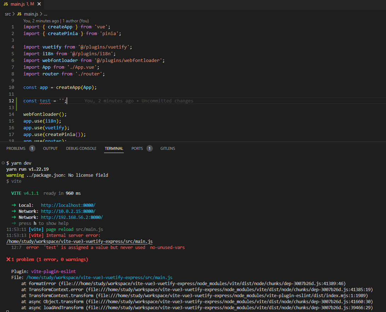The height and width of the screenshot is (312, 386).
Task: Click the JS file icon on the main.js tab
Action: (5, 4)
